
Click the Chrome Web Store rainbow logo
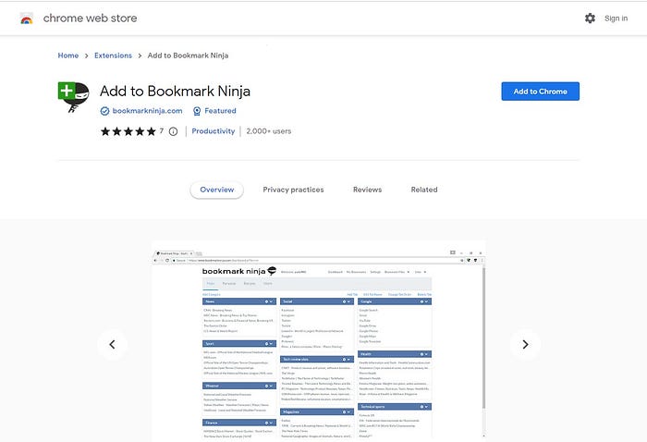pos(27,18)
